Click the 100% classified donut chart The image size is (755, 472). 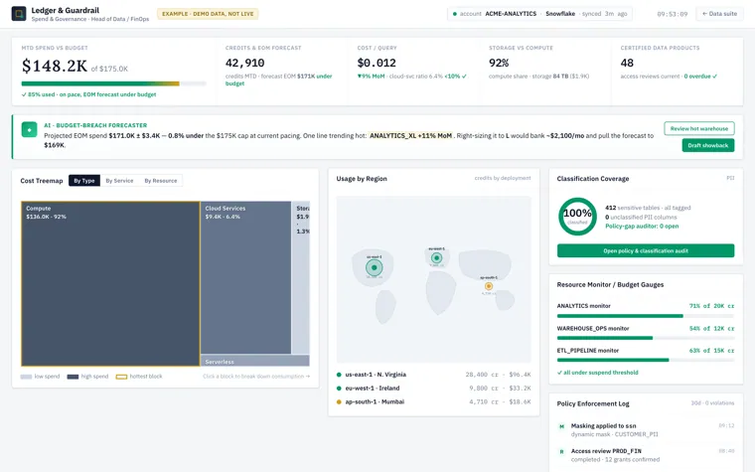577,217
